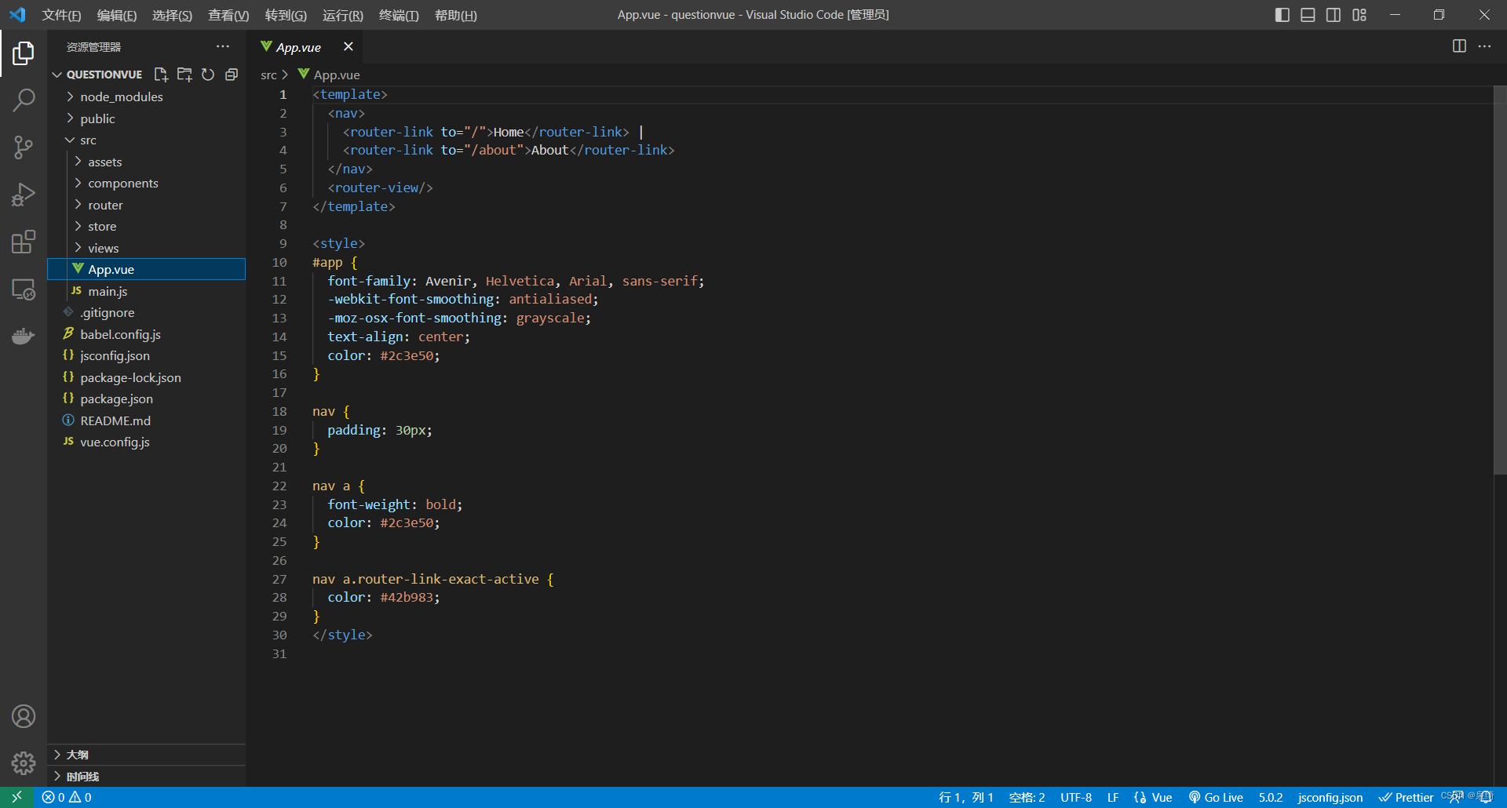
Task: Open the 选择(S) menu
Action: coord(172,15)
